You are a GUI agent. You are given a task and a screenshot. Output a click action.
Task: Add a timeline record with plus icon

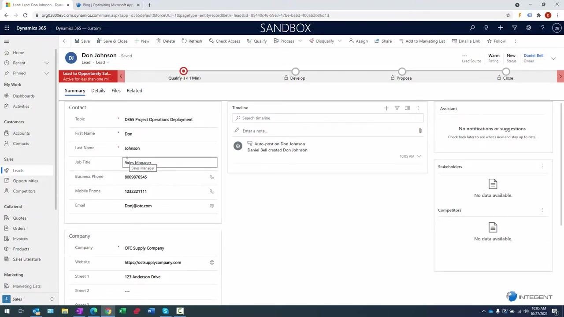386,108
